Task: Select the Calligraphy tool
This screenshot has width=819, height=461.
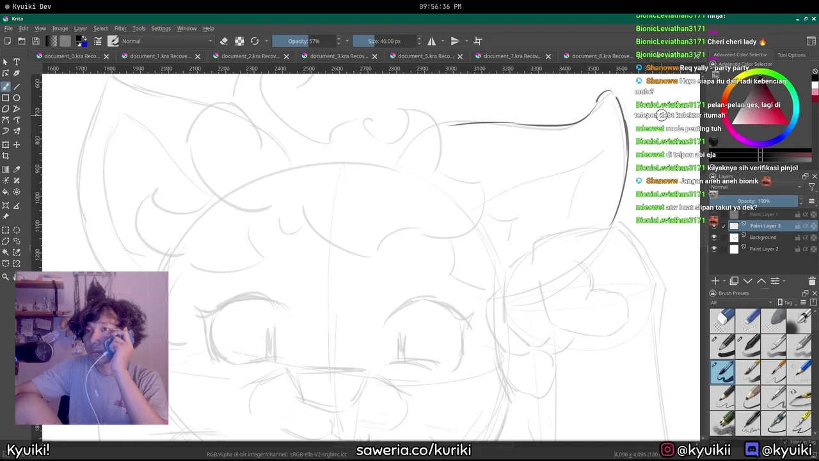Action: coord(17,74)
